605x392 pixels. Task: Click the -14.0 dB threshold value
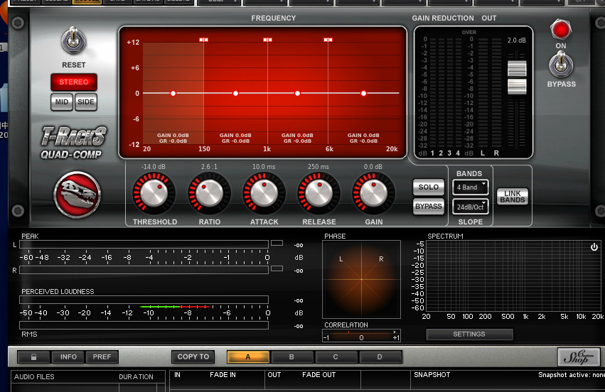pos(153,166)
